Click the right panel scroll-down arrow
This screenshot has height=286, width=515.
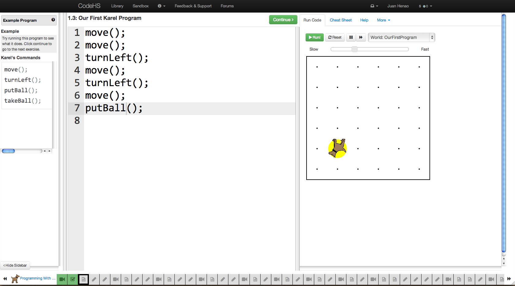point(504,263)
